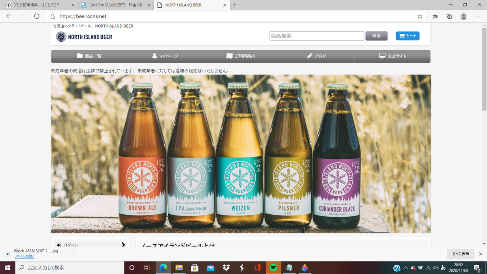Click the browser refresh icon

tap(37, 16)
